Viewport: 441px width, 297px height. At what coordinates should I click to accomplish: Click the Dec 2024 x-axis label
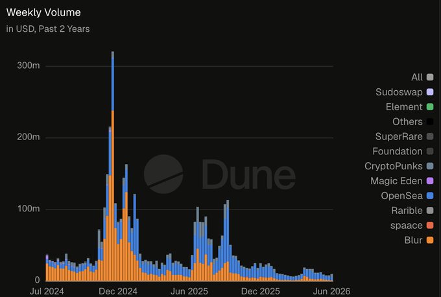click(x=118, y=291)
